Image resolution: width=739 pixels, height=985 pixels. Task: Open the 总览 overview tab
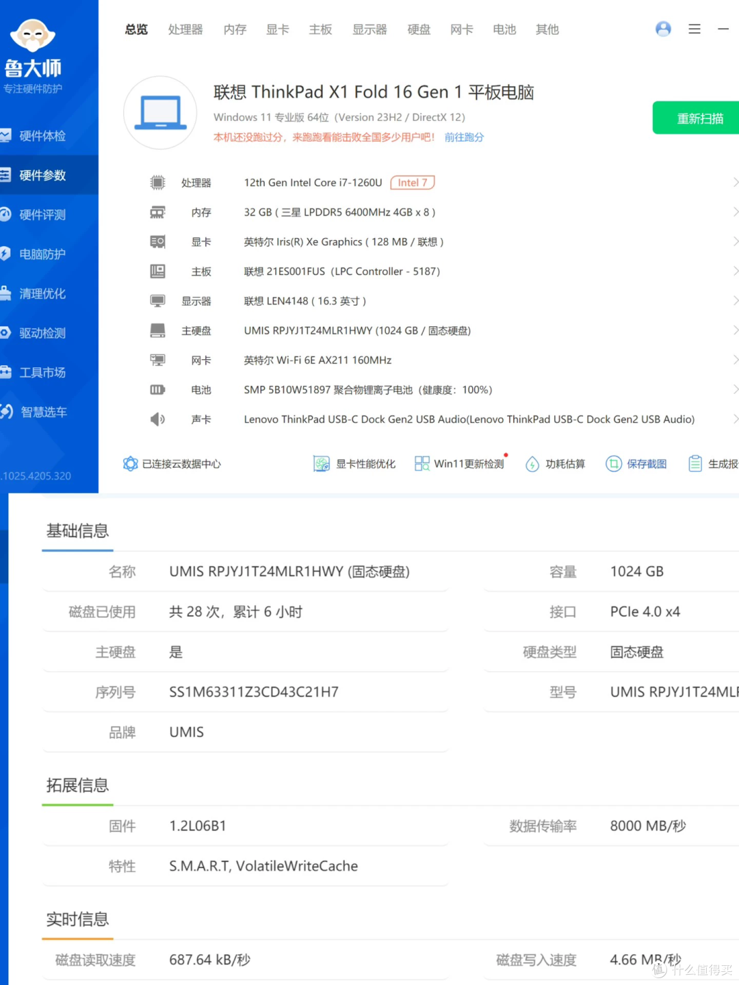point(136,29)
